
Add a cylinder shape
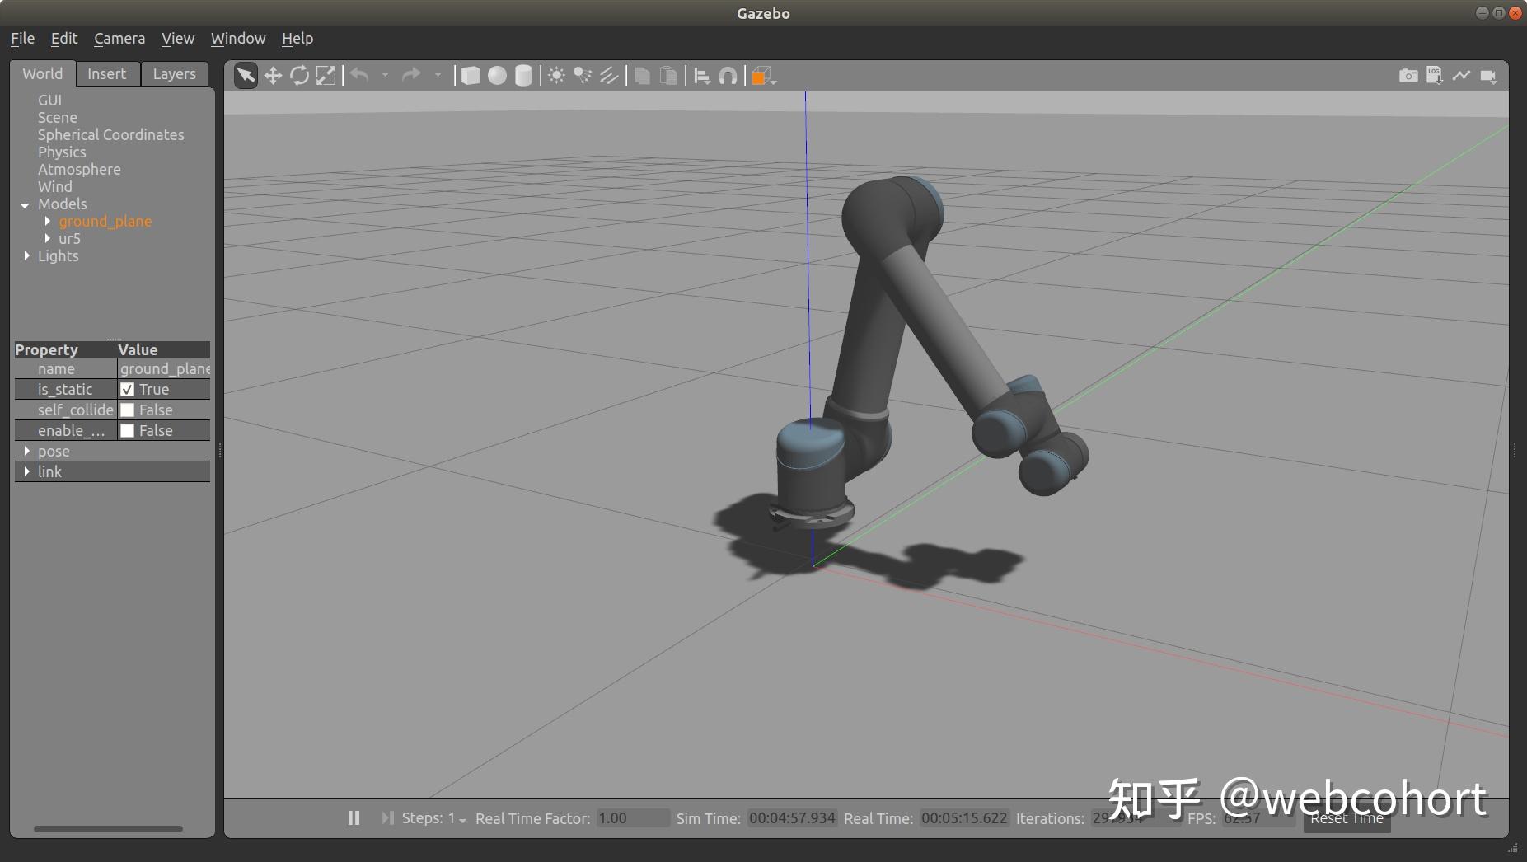click(522, 75)
